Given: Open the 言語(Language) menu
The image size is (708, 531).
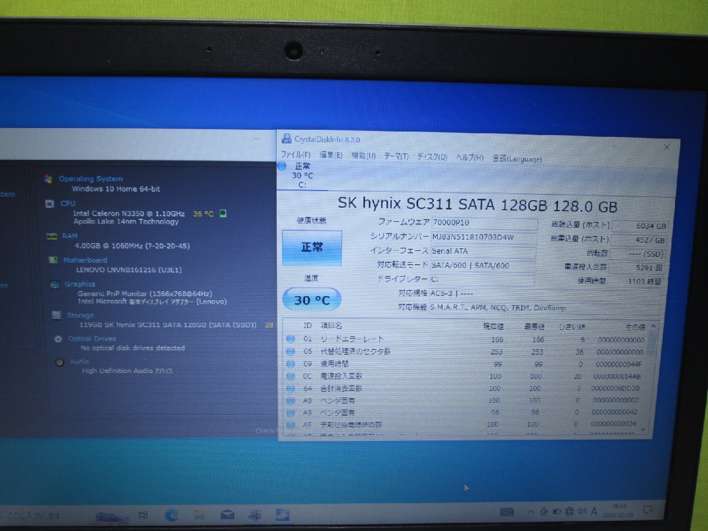Looking at the screenshot, I should coord(517,159).
